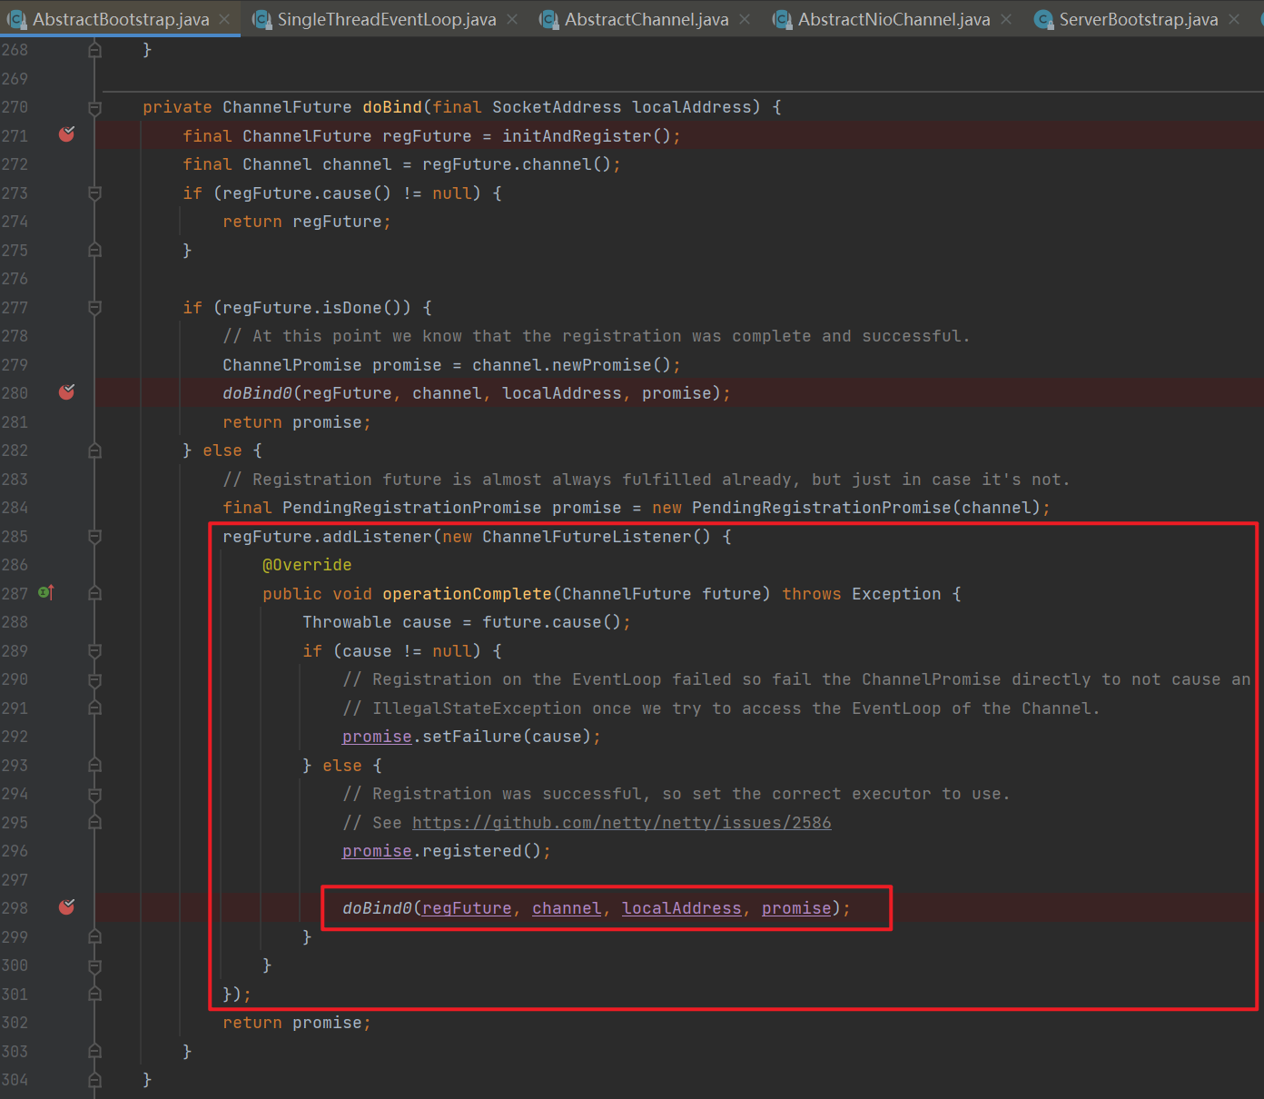The height and width of the screenshot is (1099, 1264).
Task: Disable the breakpoint on line 280
Action: [x=66, y=391]
